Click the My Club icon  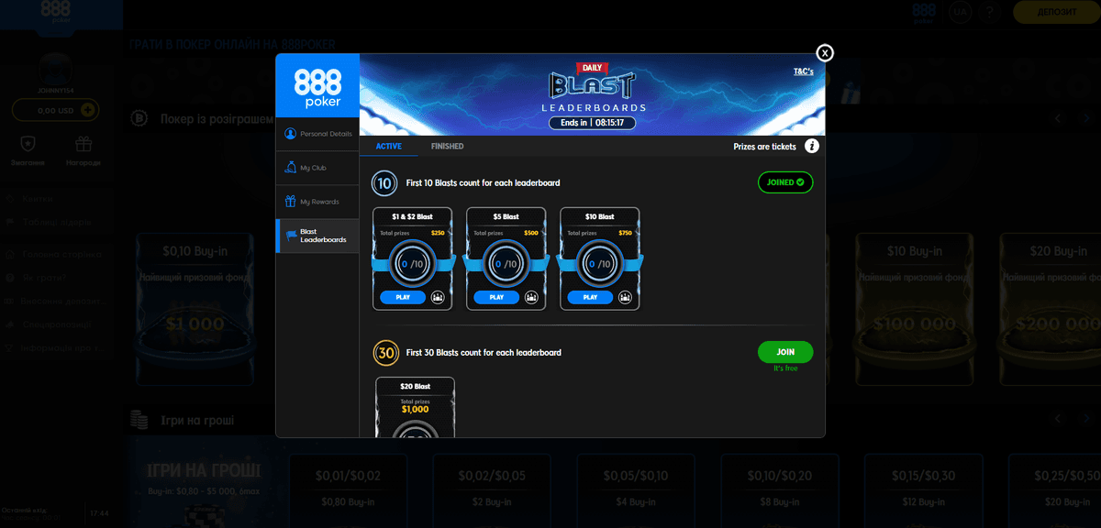(291, 168)
